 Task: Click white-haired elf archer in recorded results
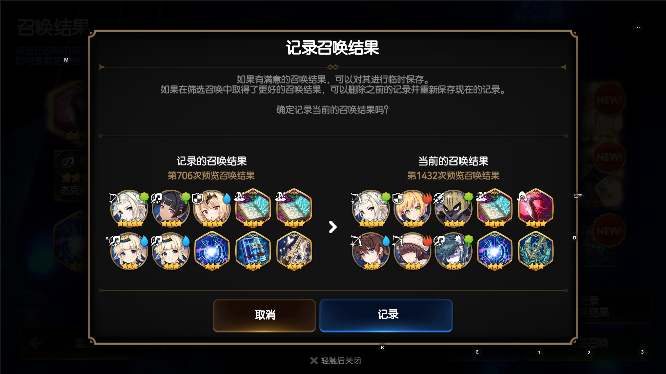click(x=129, y=208)
